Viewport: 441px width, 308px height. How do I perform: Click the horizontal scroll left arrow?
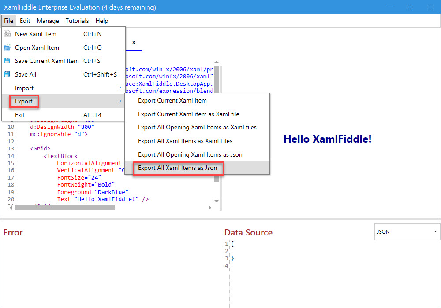11,208
